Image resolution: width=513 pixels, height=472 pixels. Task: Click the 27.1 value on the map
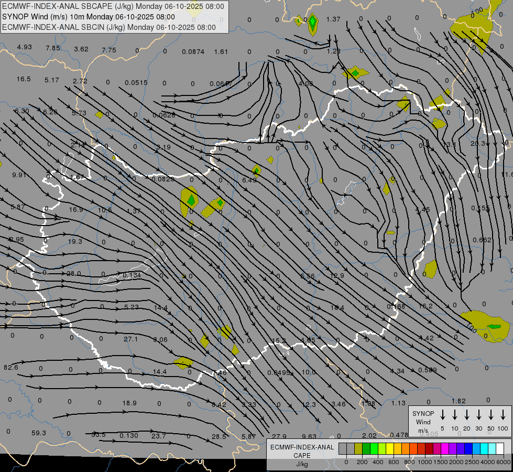pyautogui.click(x=131, y=339)
